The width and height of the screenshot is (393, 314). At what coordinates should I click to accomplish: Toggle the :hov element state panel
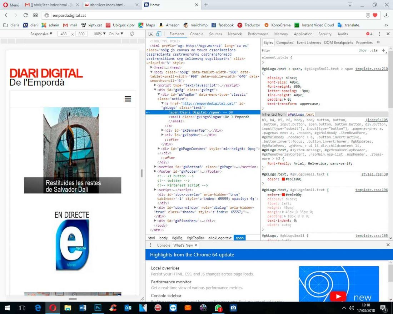[362, 50]
